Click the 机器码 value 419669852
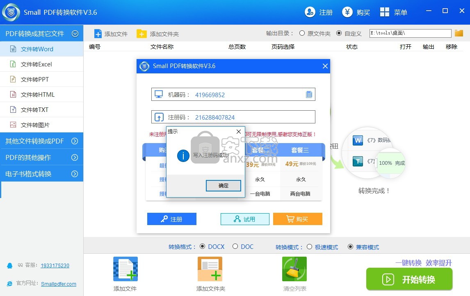470x296 pixels. pos(210,95)
